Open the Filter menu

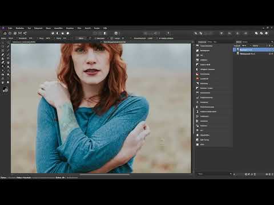[79, 28]
